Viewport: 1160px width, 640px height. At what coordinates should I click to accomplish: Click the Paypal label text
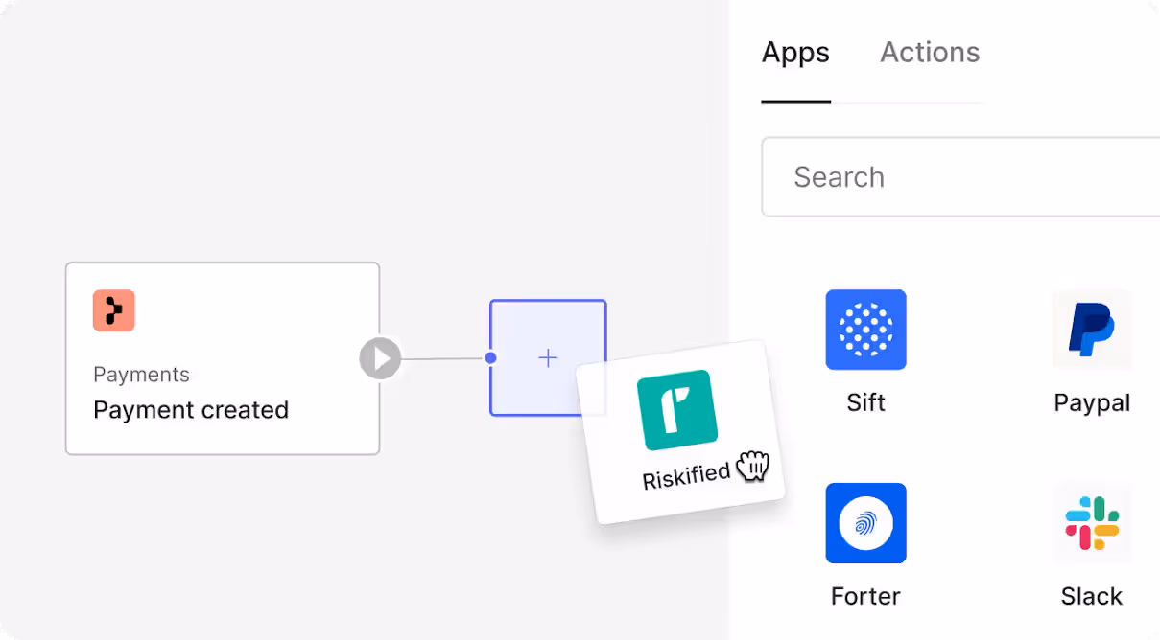tap(1092, 403)
